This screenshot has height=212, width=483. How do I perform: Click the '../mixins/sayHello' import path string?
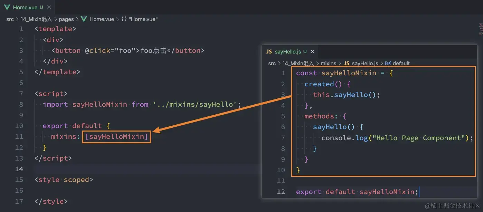click(x=195, y=104)
